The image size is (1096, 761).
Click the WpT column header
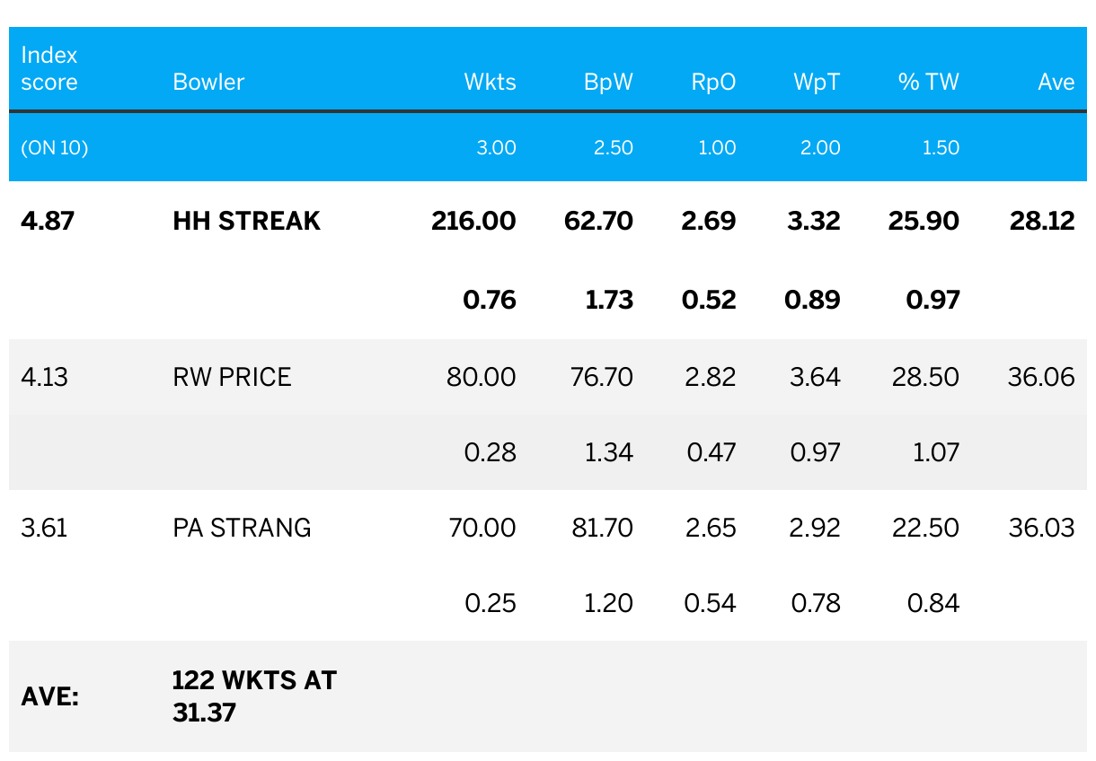click(x=817, y=83)
